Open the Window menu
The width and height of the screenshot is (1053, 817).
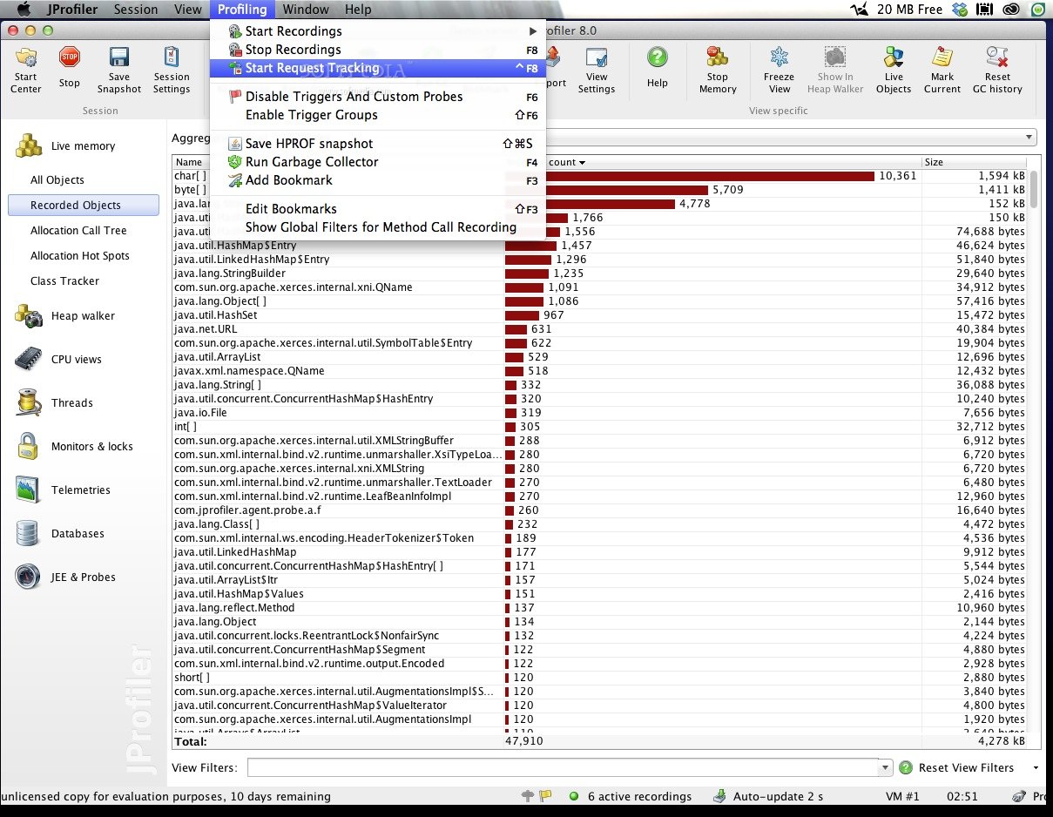tap(306, 10)
